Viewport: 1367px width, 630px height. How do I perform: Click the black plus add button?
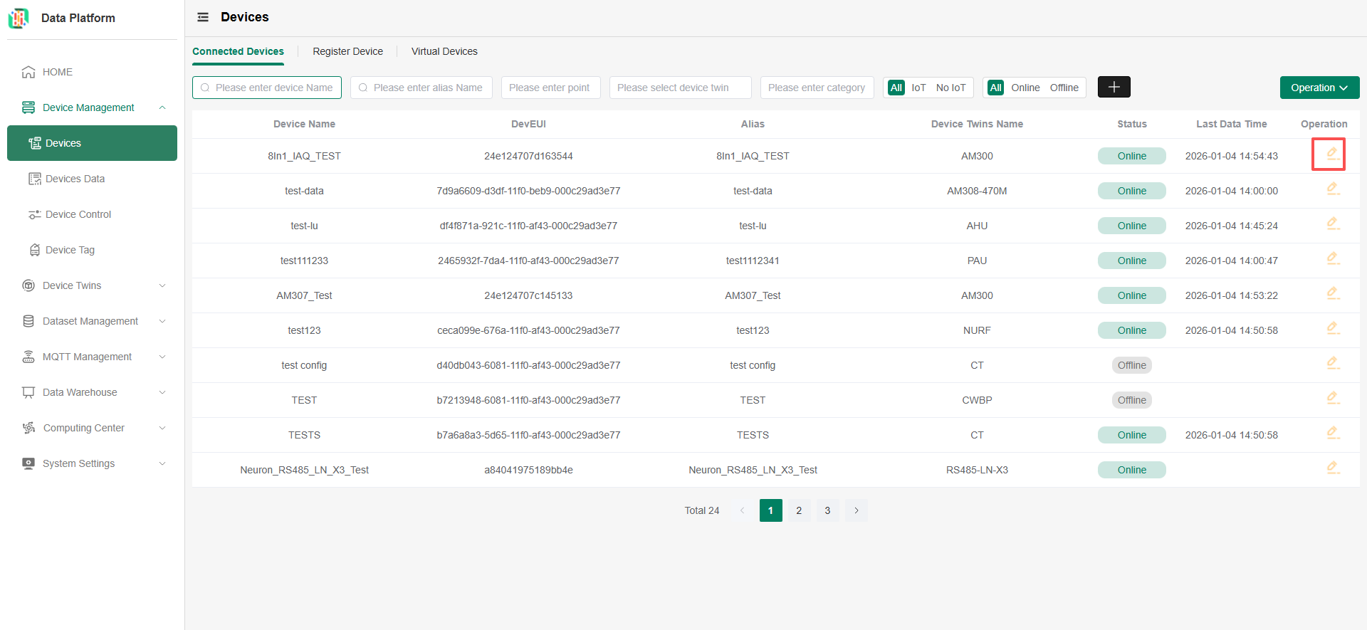click(1114, 87)
